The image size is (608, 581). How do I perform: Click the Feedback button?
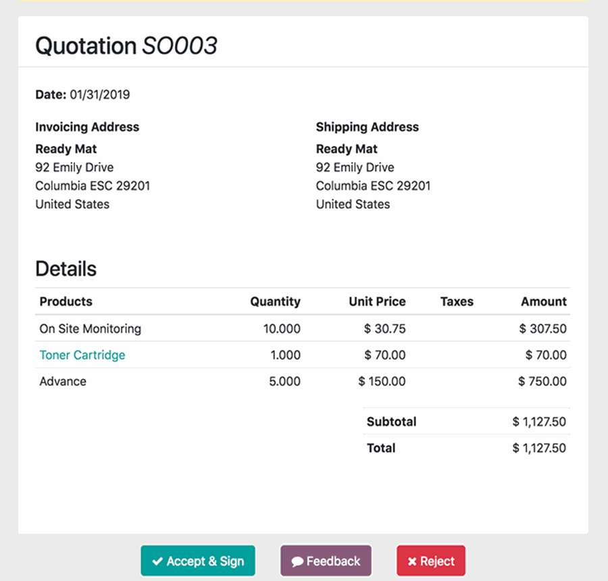[x=326, y=560]
